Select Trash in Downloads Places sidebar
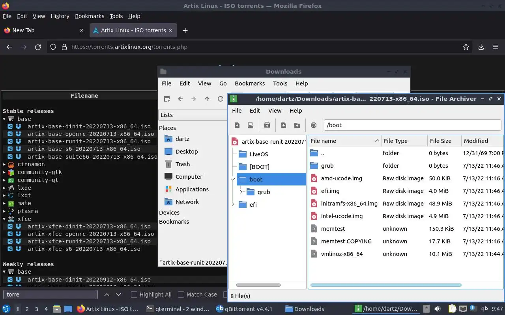This screenshot has width=505, height=315. 183,164
